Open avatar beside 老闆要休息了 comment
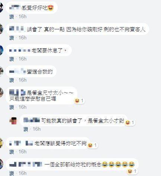161x176 pixels. click(1, 50)
